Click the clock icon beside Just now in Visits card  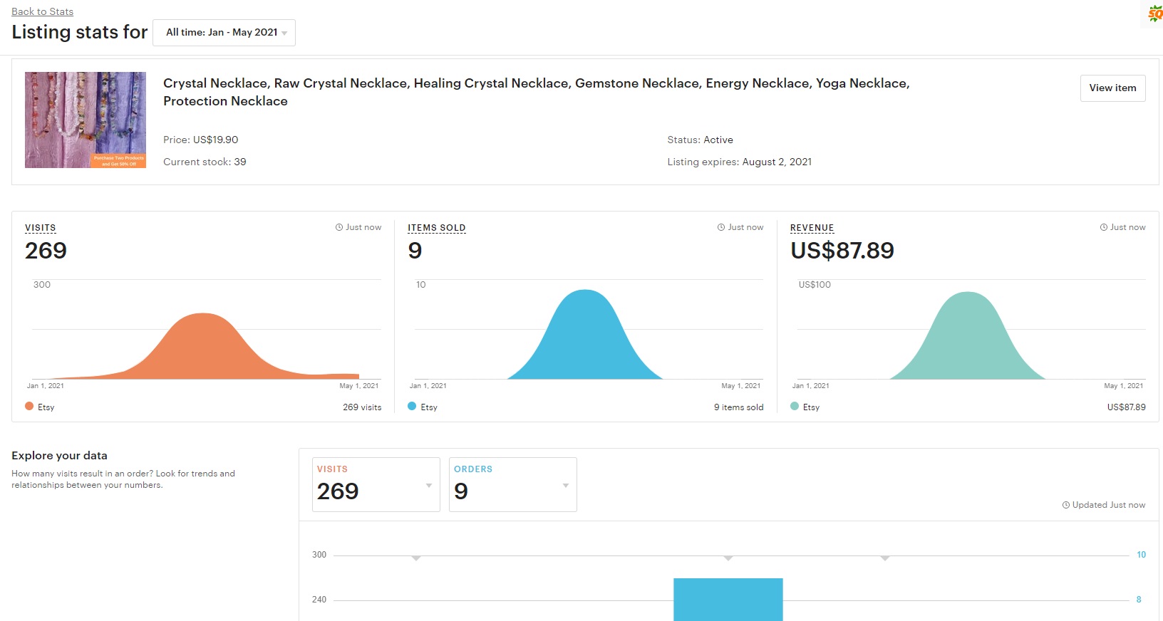point(339,228)
